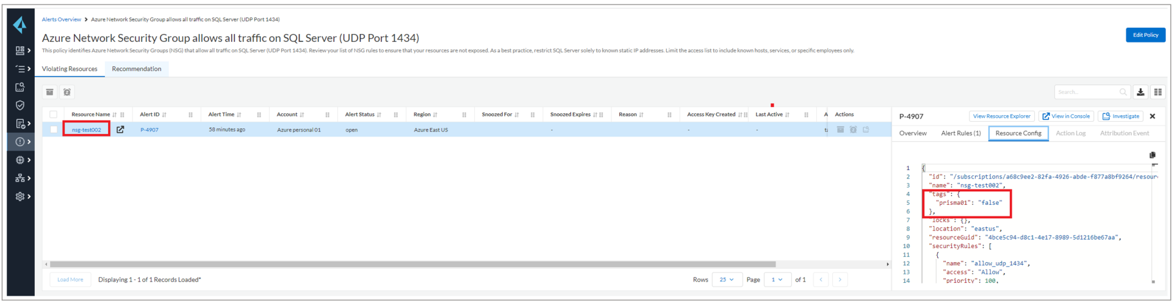Open the Network sidebar icon

tap(20, 178)
